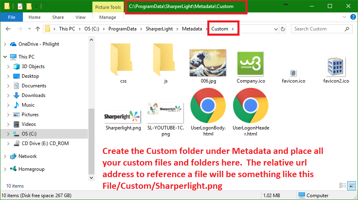Click Custom in the breadcrumb
This screenshot has height=200, width=358.
pyautogui.click(x=220, y=29)
